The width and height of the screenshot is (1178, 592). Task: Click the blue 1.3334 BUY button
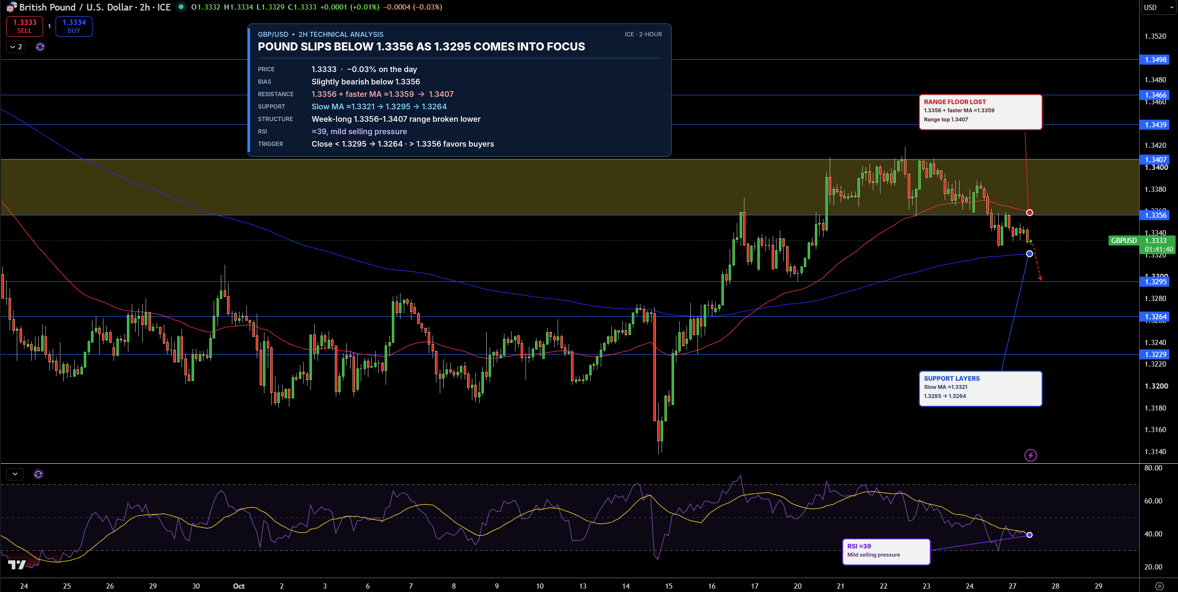coord(74,26)
